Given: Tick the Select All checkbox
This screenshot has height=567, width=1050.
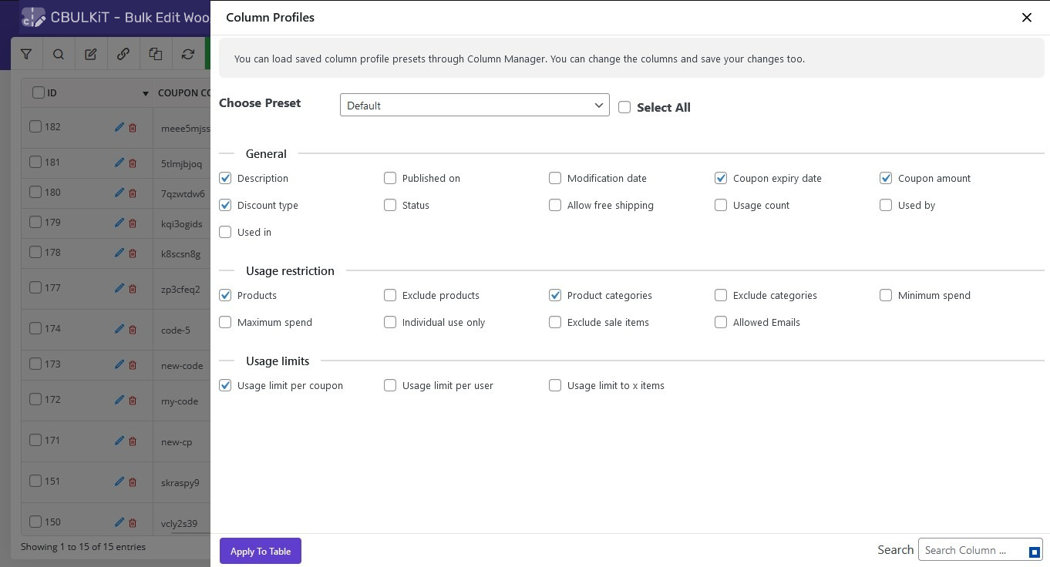Looking at the screenshot, I should point(624,107).
